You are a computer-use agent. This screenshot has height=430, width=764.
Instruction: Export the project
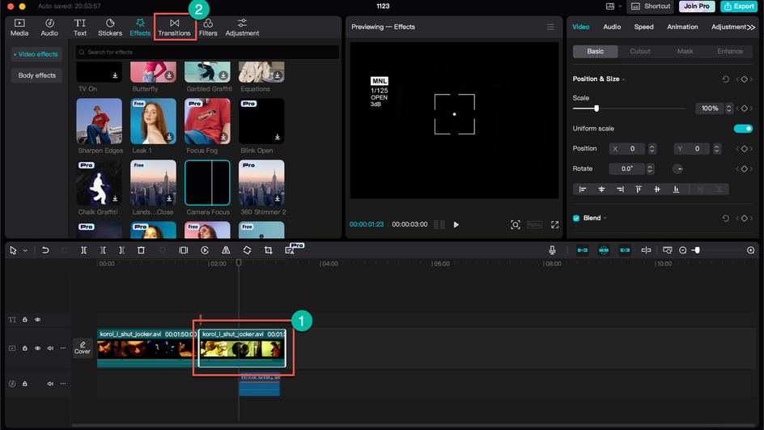[x=739, y=6]
